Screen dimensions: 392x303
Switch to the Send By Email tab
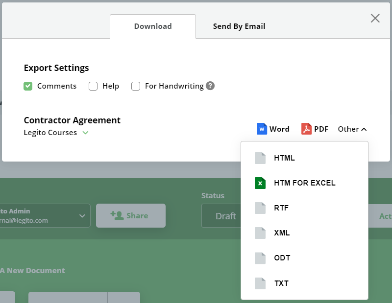pos(239,26)
